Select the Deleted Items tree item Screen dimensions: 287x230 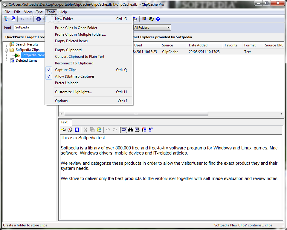(x=27, y=60)
